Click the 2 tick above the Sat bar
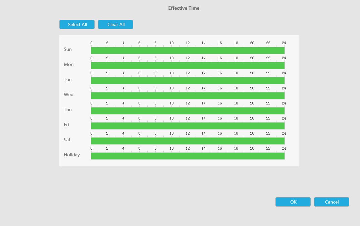This screenshot has height=226, width=360. pyautogui.click(x=107, y=133)
